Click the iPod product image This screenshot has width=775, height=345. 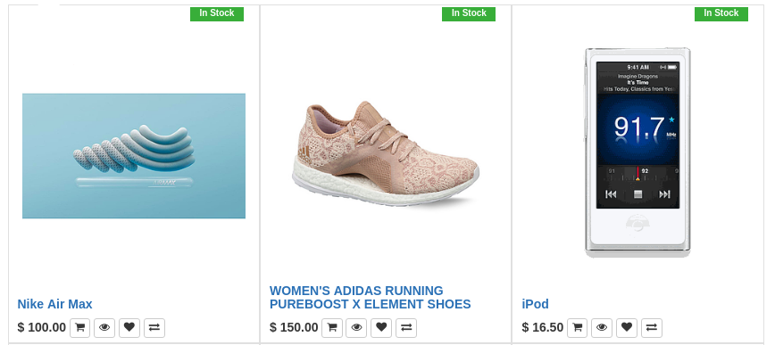click(x=637, y=152)
